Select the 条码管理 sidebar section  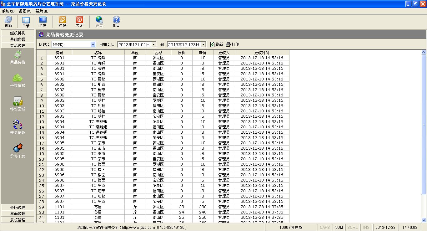pyautogui.click(x=18, y=207)
